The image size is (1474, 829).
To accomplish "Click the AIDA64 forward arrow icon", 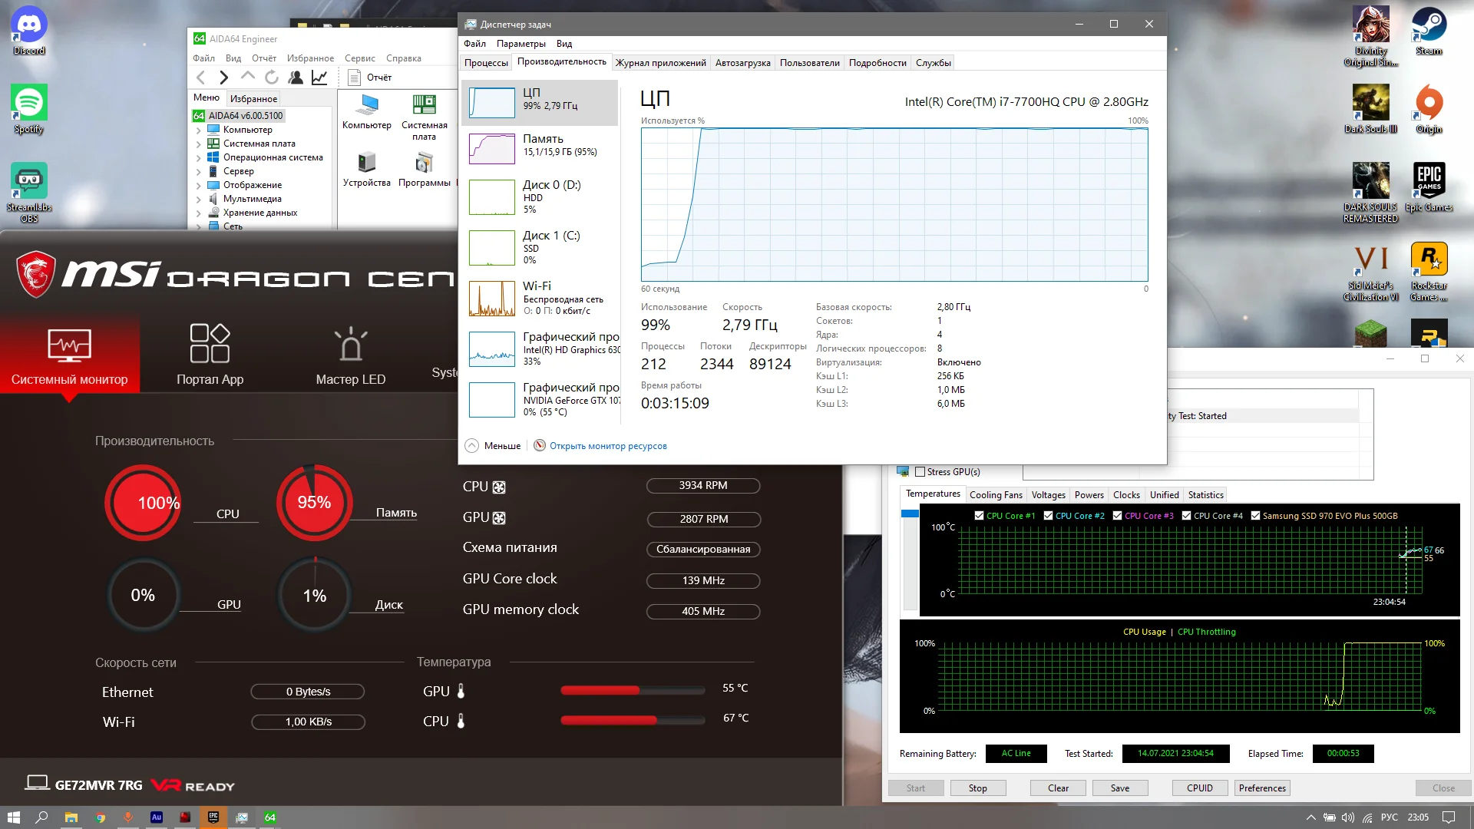I will click(x=223, y=78).
